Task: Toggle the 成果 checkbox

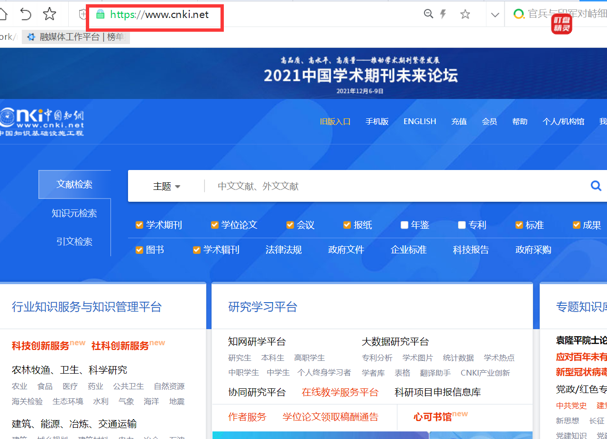Action: (577, 225)
